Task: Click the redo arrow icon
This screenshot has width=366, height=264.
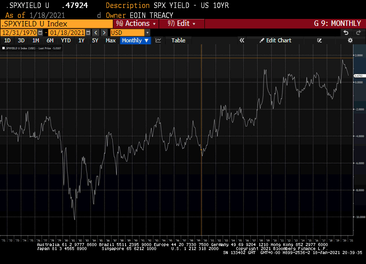Action: pos(359,32)
